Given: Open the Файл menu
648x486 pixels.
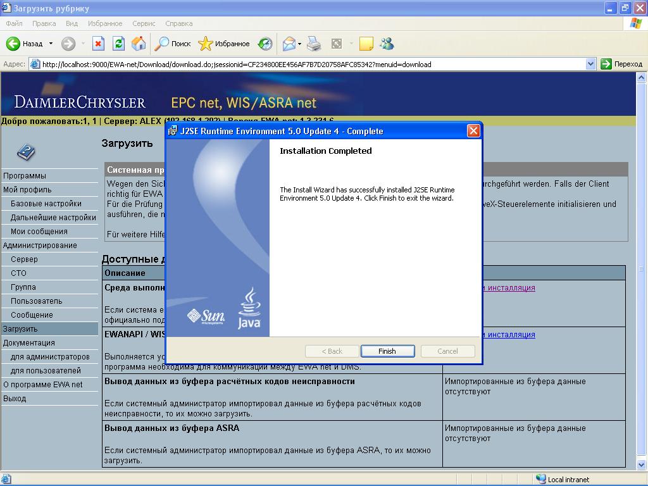Looking at the screenshot, I should coord(14,23).
